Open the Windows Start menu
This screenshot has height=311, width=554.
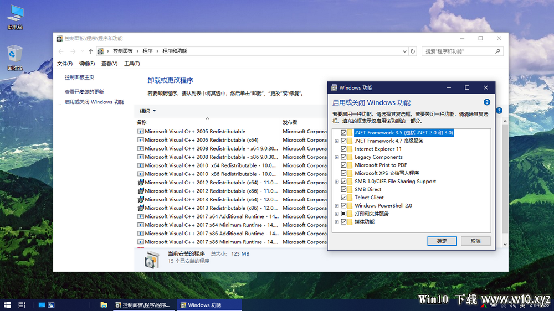pos(7,305)
